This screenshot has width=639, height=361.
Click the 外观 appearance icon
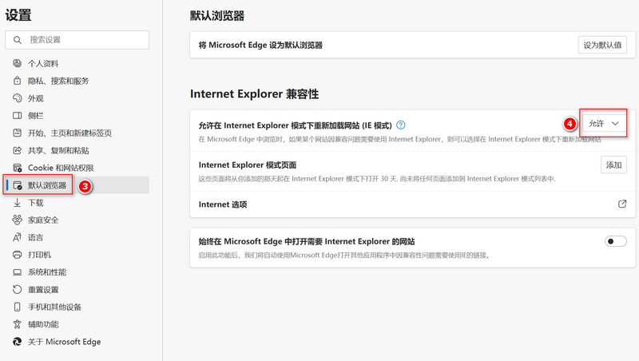(x=17, y=98)
